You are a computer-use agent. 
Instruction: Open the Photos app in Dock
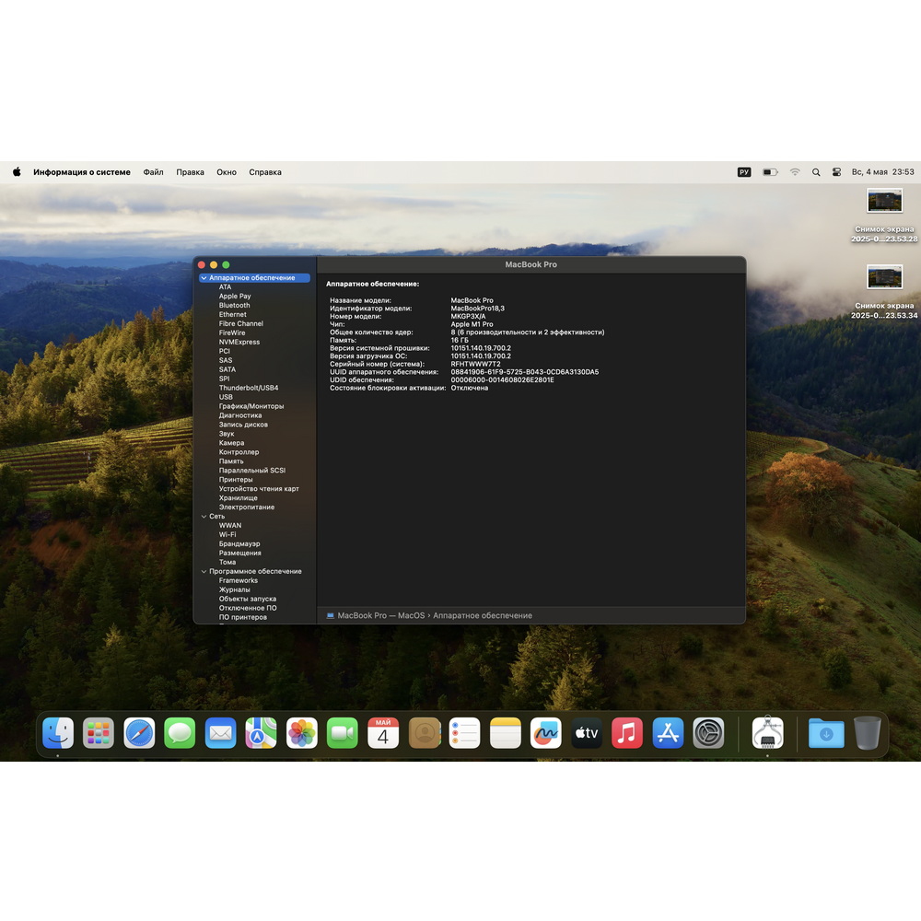pyautogui.click(x=302, y=733)
